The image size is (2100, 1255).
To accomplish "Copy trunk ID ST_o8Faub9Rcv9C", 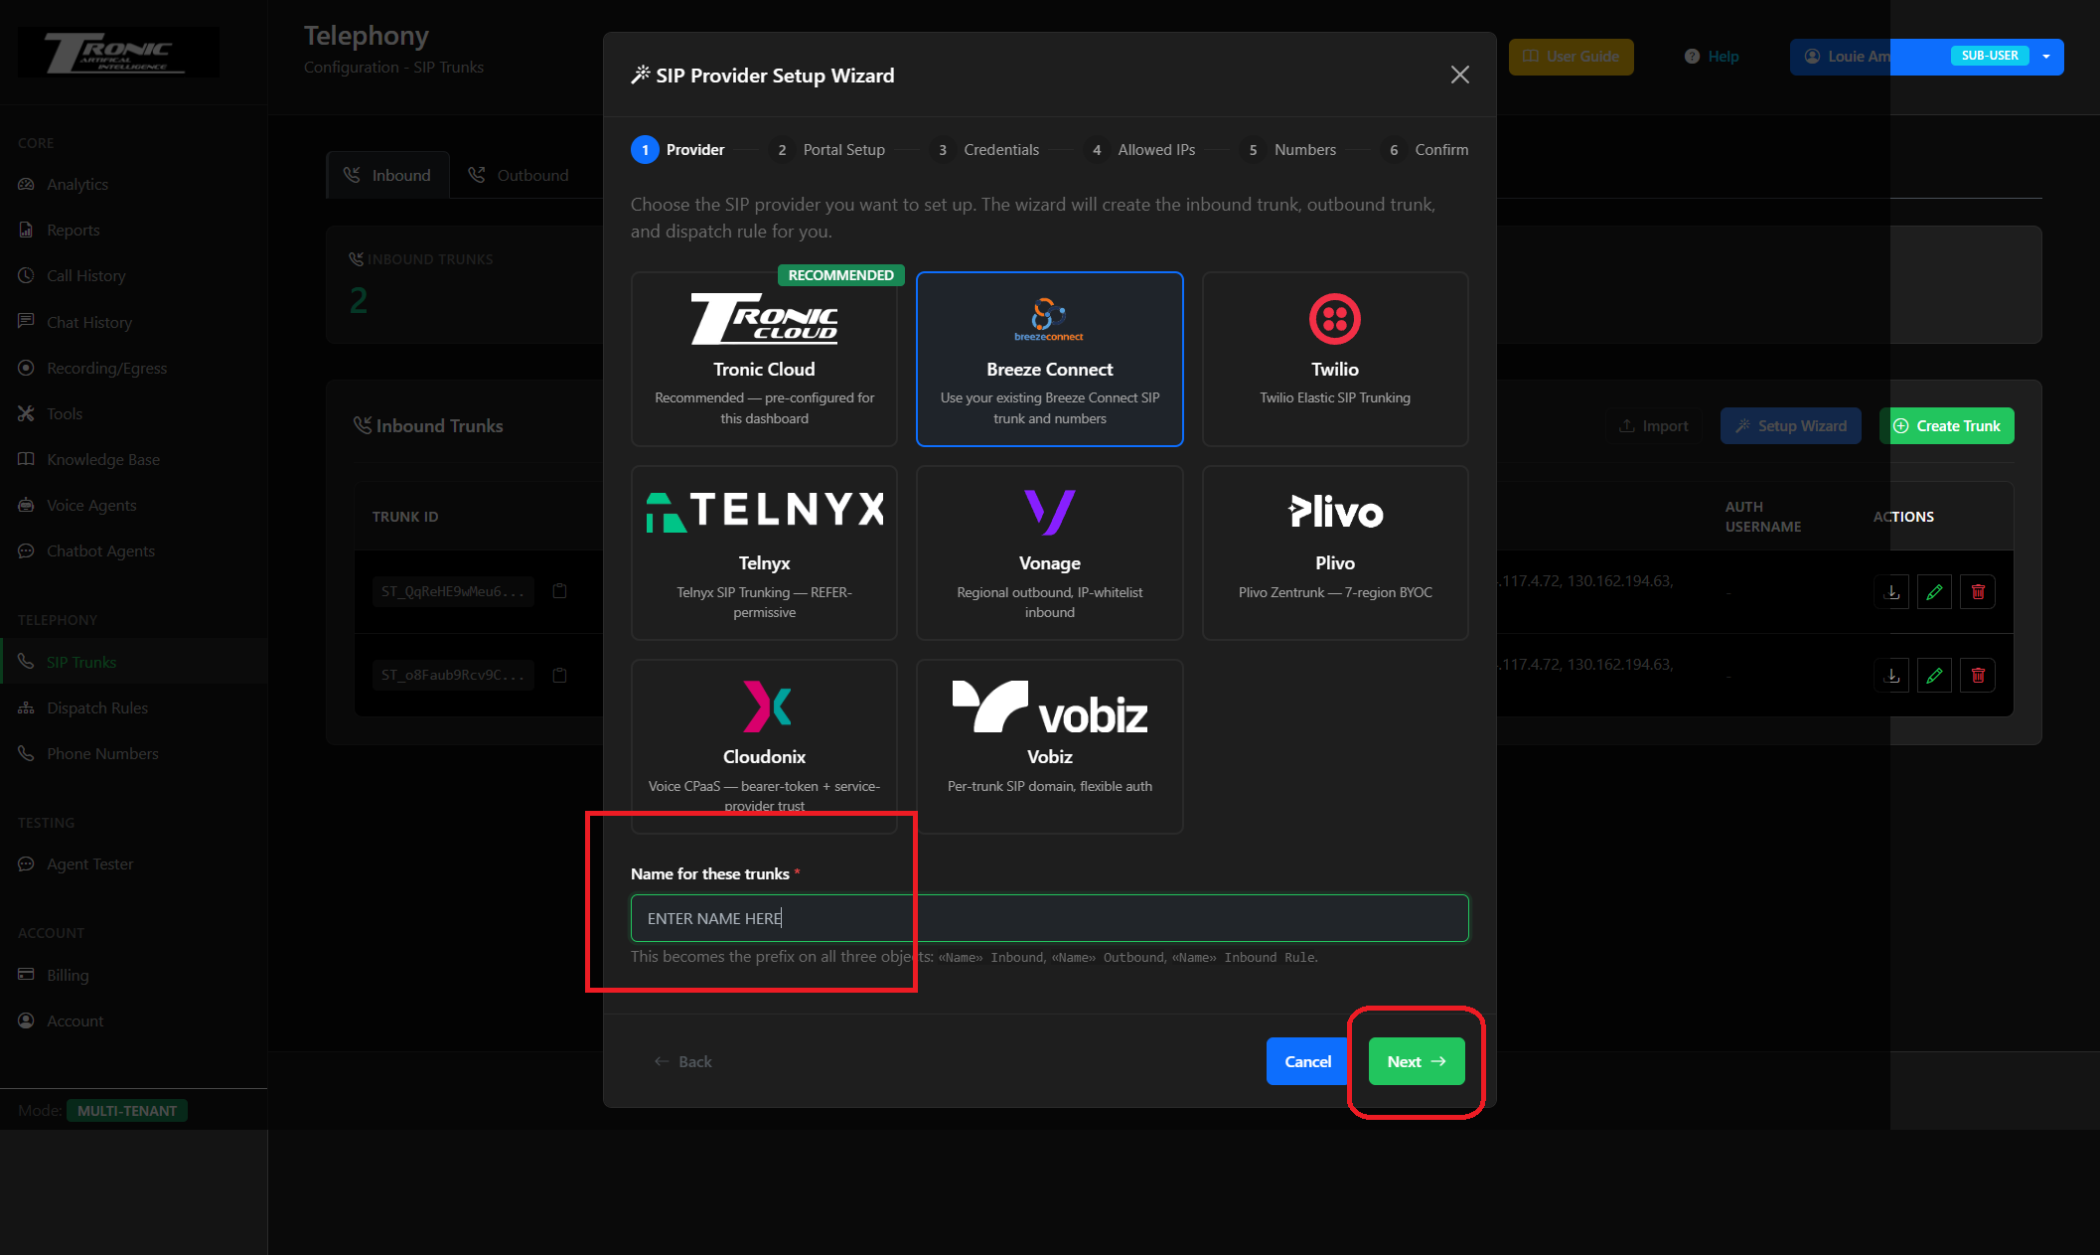I will point(559,675).
